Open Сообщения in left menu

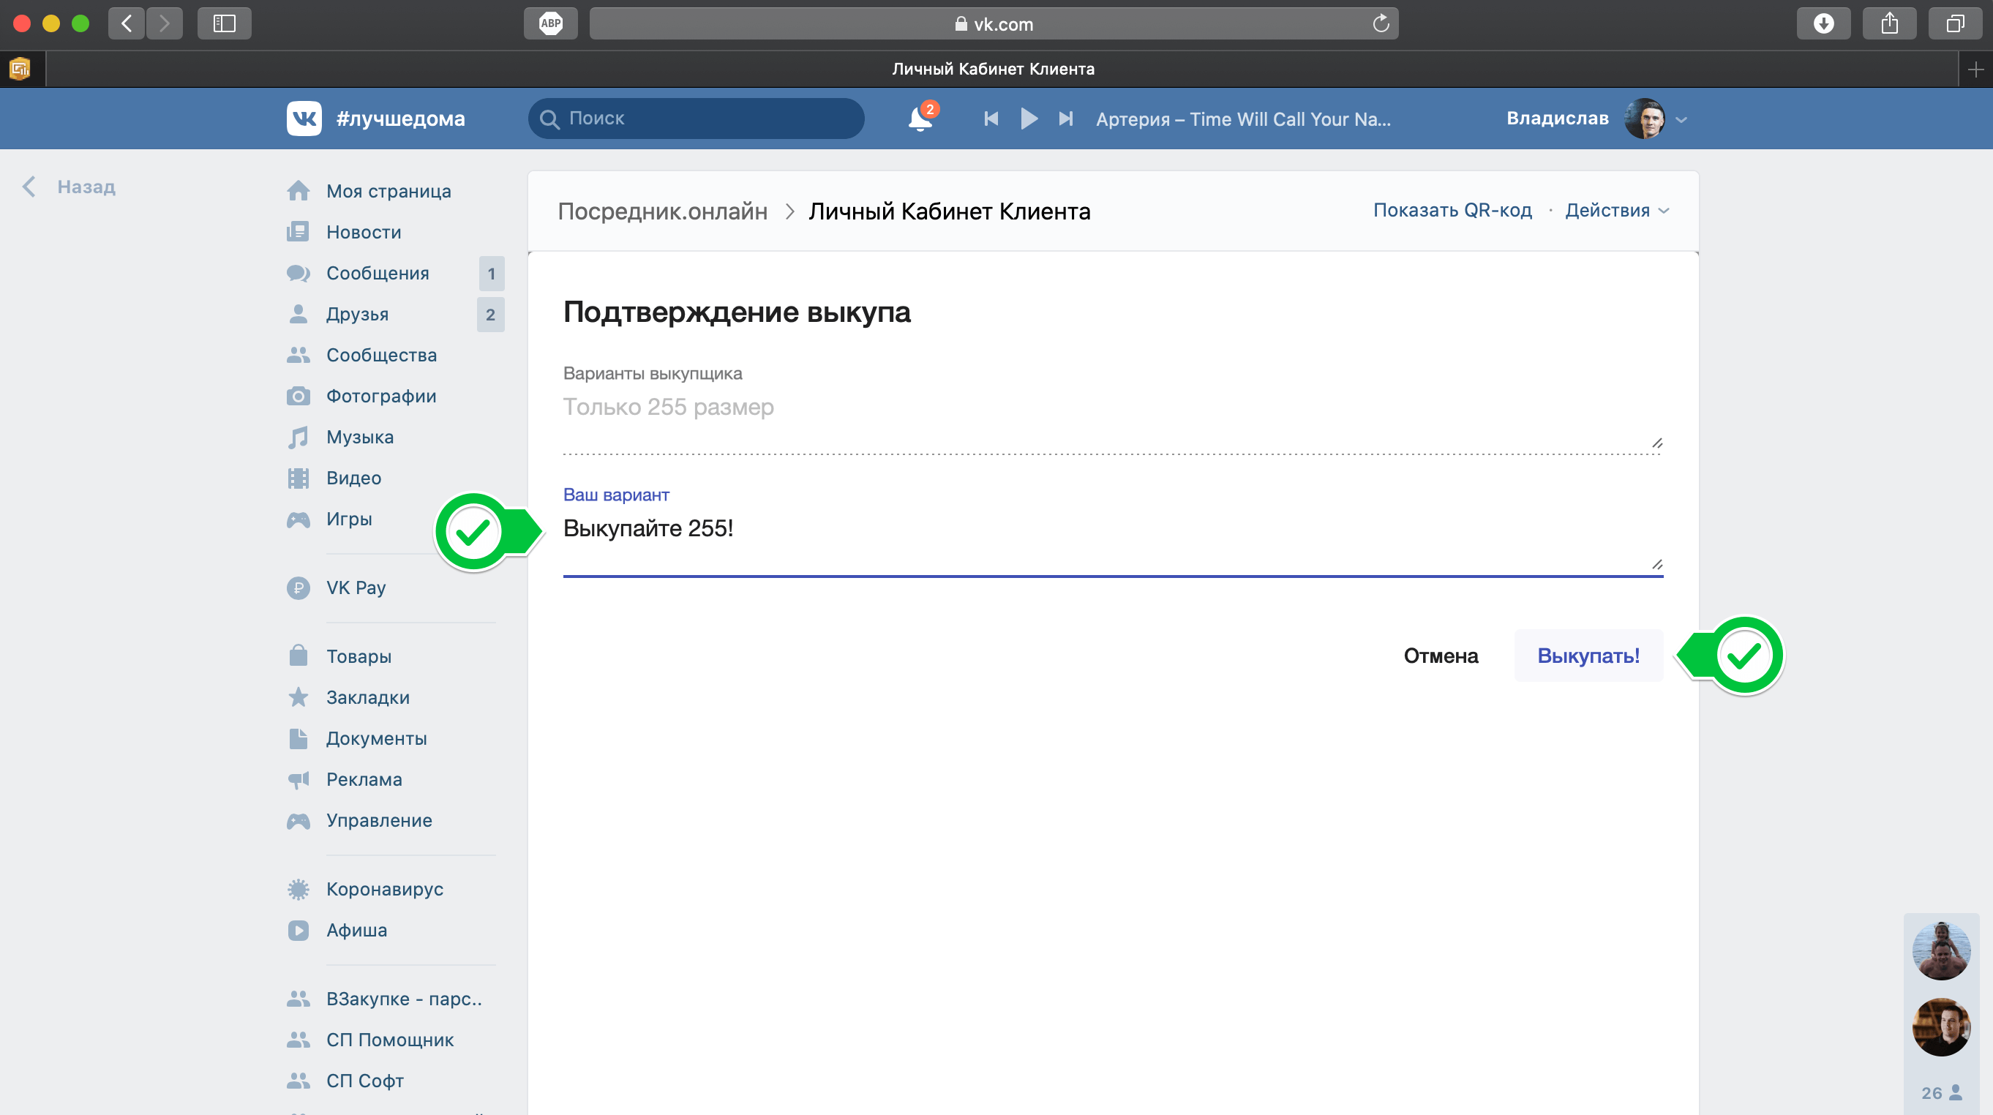pos(378,273)
